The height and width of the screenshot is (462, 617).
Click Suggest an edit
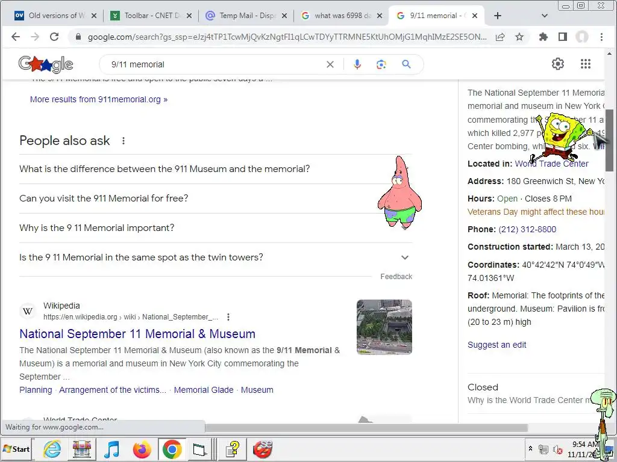(x=497, y=345)
